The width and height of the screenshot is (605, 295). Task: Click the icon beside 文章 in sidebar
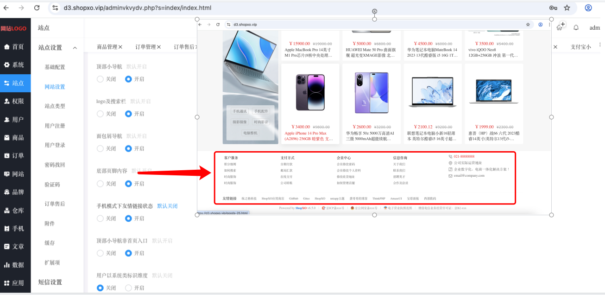(7, 247)
